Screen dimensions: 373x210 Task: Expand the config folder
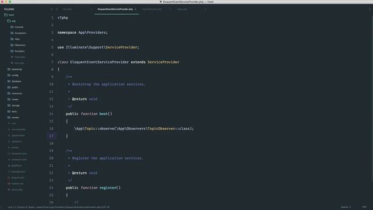(x=13, y=75)
